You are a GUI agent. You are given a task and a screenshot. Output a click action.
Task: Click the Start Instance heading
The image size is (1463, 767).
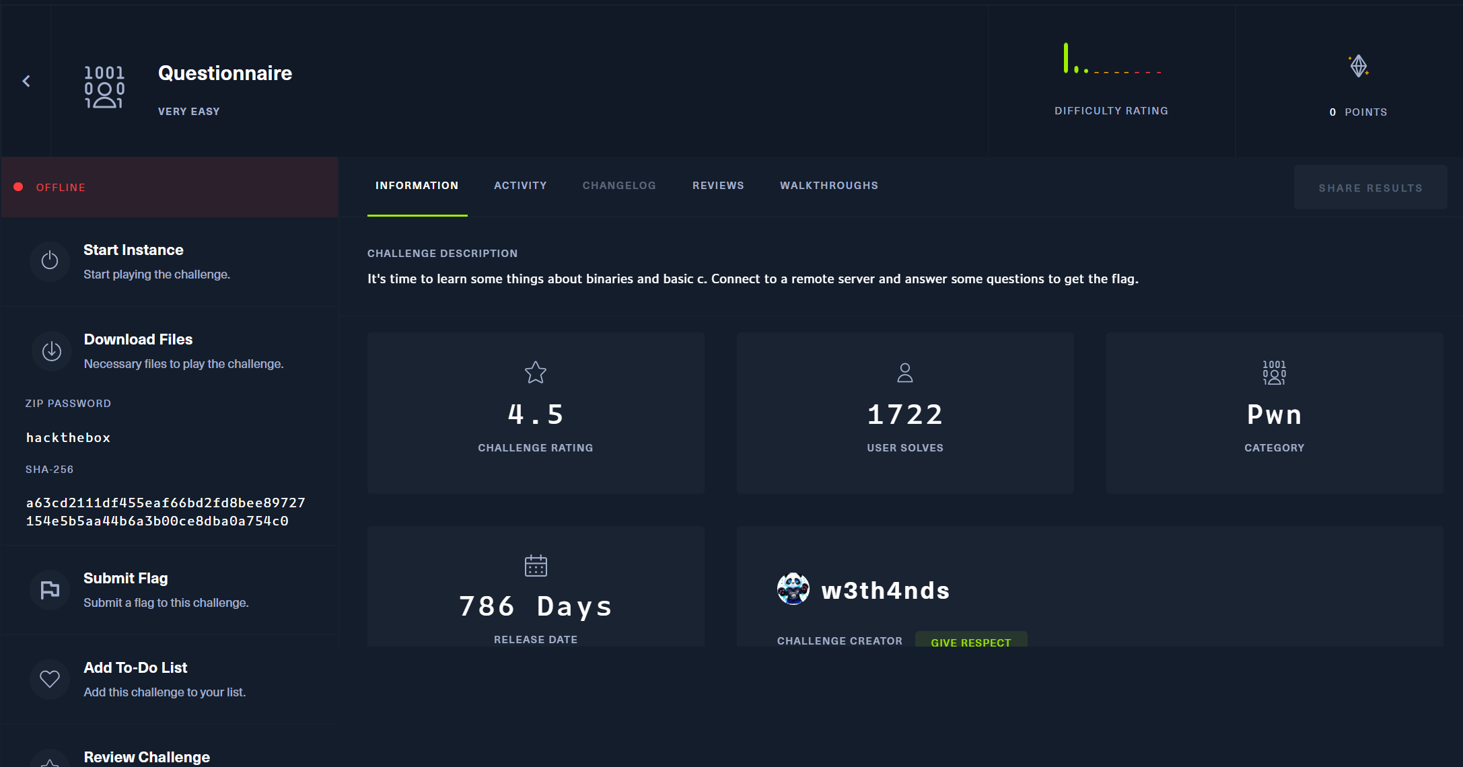point(133,250)
